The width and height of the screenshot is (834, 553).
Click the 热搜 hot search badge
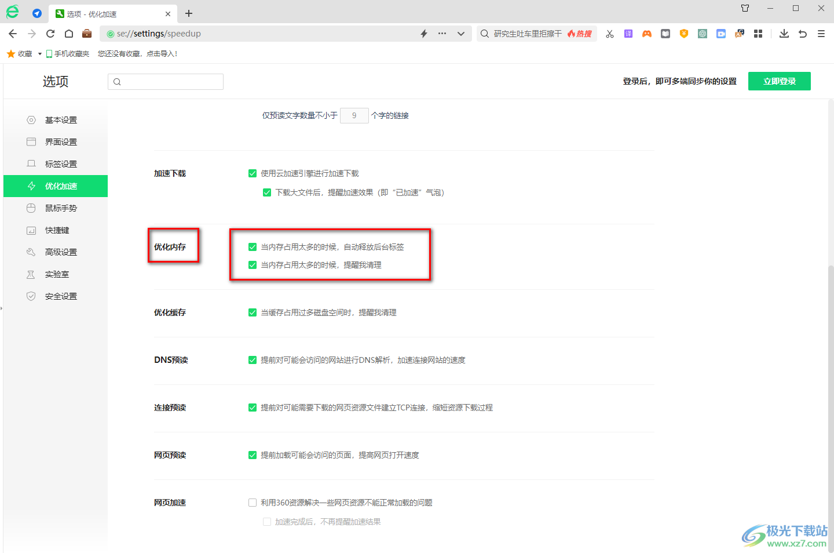coord(580,34)
